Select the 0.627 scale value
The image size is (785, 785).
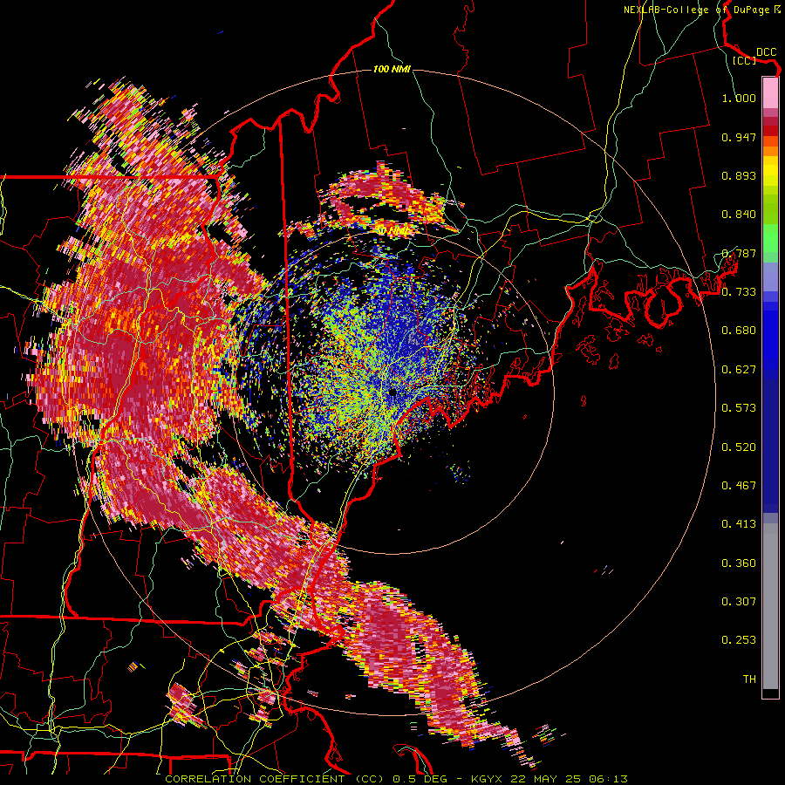739,370
